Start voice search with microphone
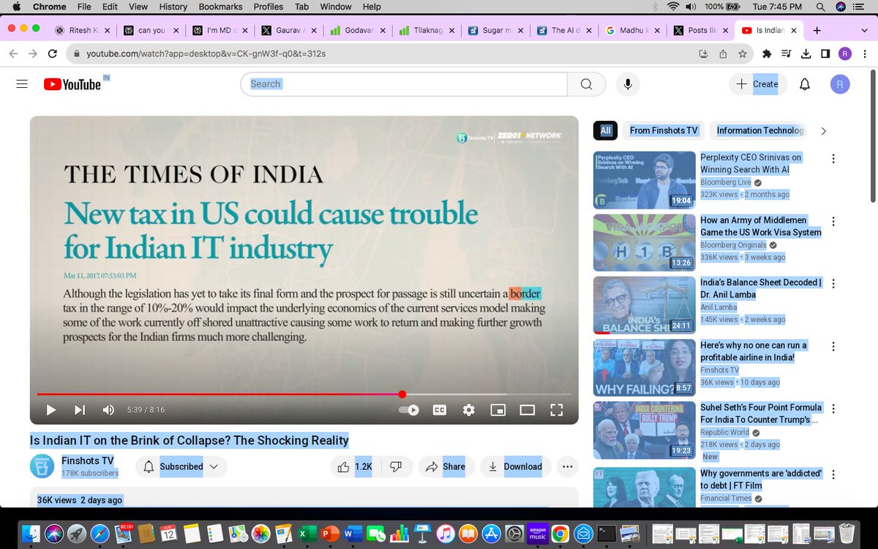The image size is (878, 549). tap(627, 84)
